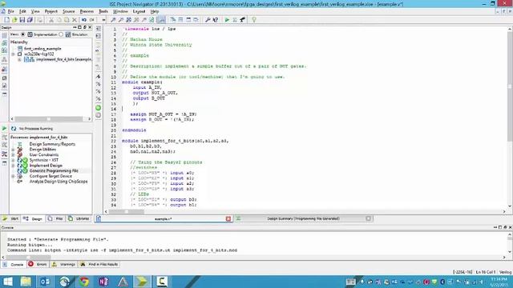Open File Explorer from the taskbar
Image resolution: width=513 pixels, height=288 pixels.
coord(26,282)
